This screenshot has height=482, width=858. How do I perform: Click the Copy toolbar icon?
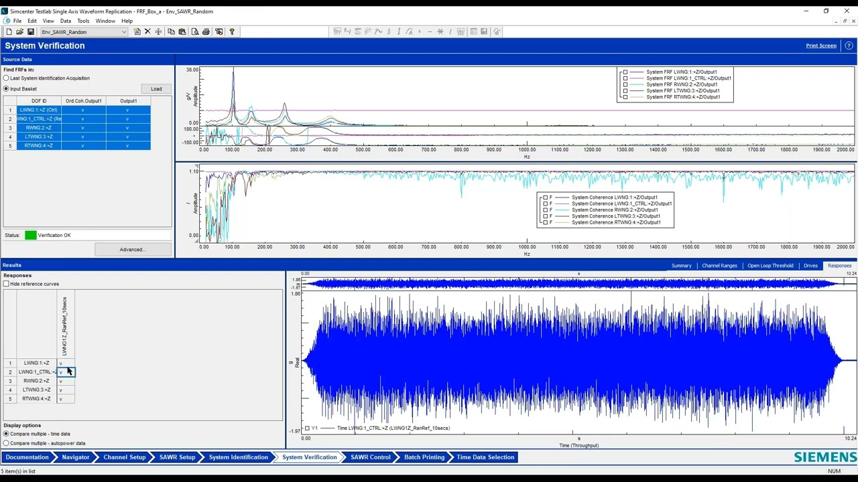pyautogui.click(x=171, y=31)
